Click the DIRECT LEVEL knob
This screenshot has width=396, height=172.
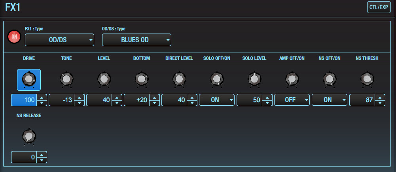[179, 79]
